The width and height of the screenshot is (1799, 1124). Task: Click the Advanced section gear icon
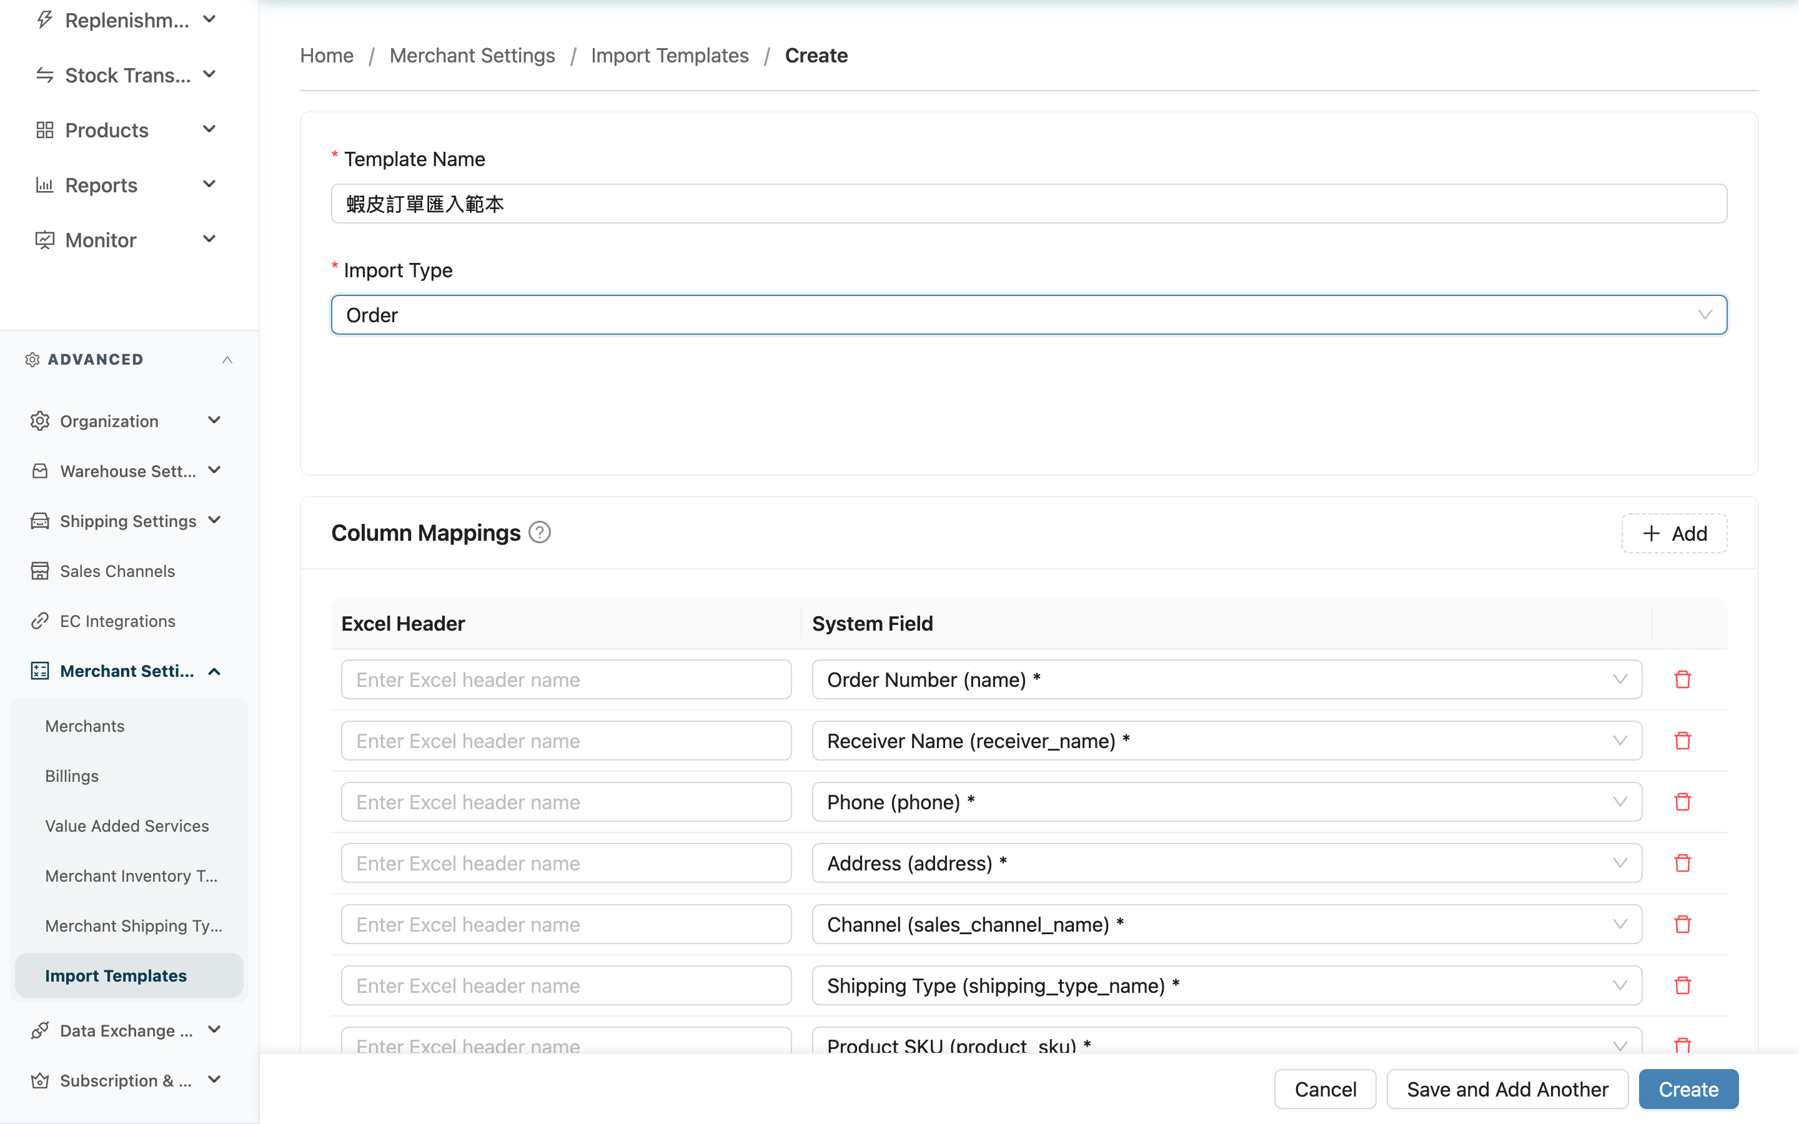click(x=32, y=360)
